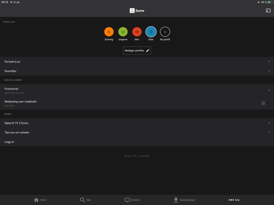Expand Favoritter chevron
The width and height of the screenshot is (274, 205).
(x=269, y=71)
